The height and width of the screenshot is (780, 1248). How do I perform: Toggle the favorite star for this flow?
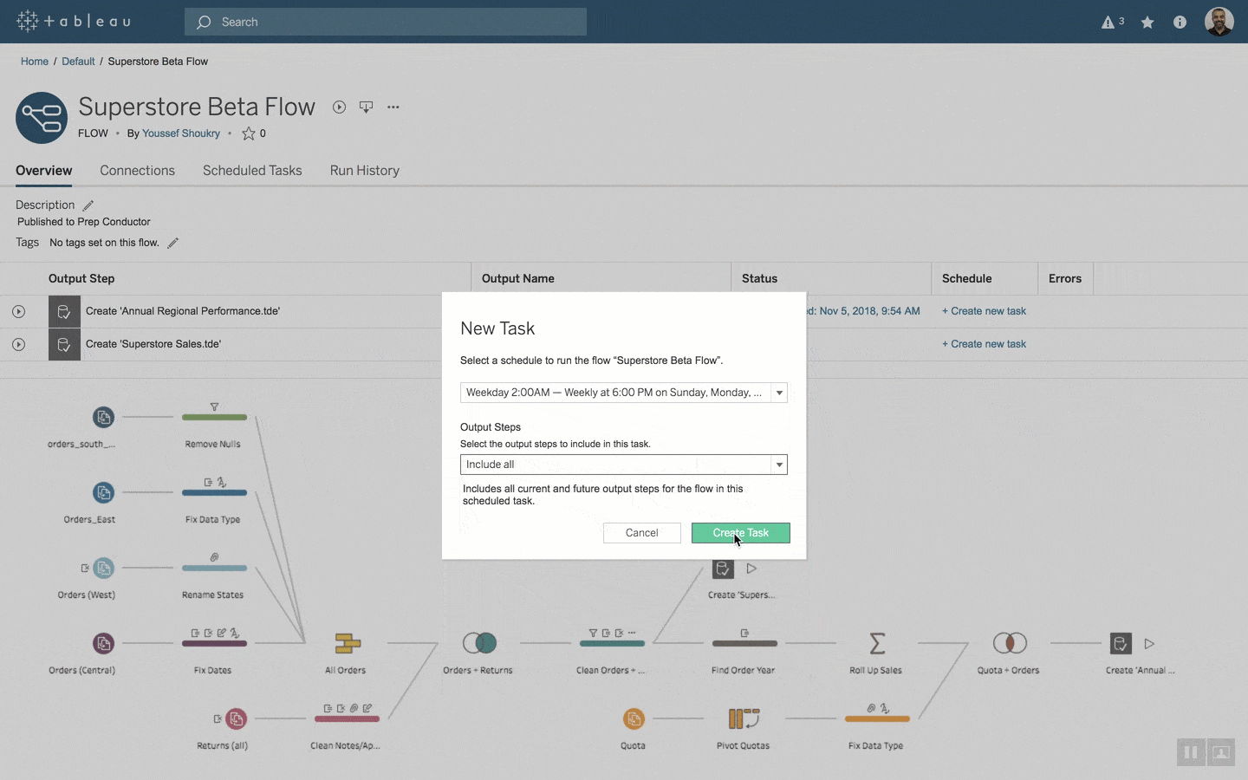[x=248, y=133]
